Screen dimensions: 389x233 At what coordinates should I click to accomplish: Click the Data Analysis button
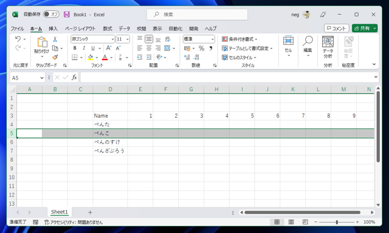[328, 47]
